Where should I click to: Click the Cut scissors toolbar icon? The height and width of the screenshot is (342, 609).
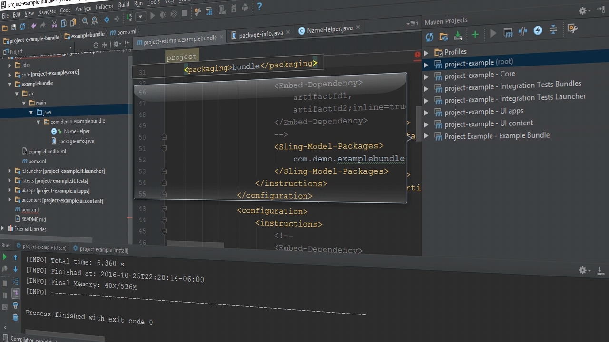pyautogui.click(x=54, y=24)
